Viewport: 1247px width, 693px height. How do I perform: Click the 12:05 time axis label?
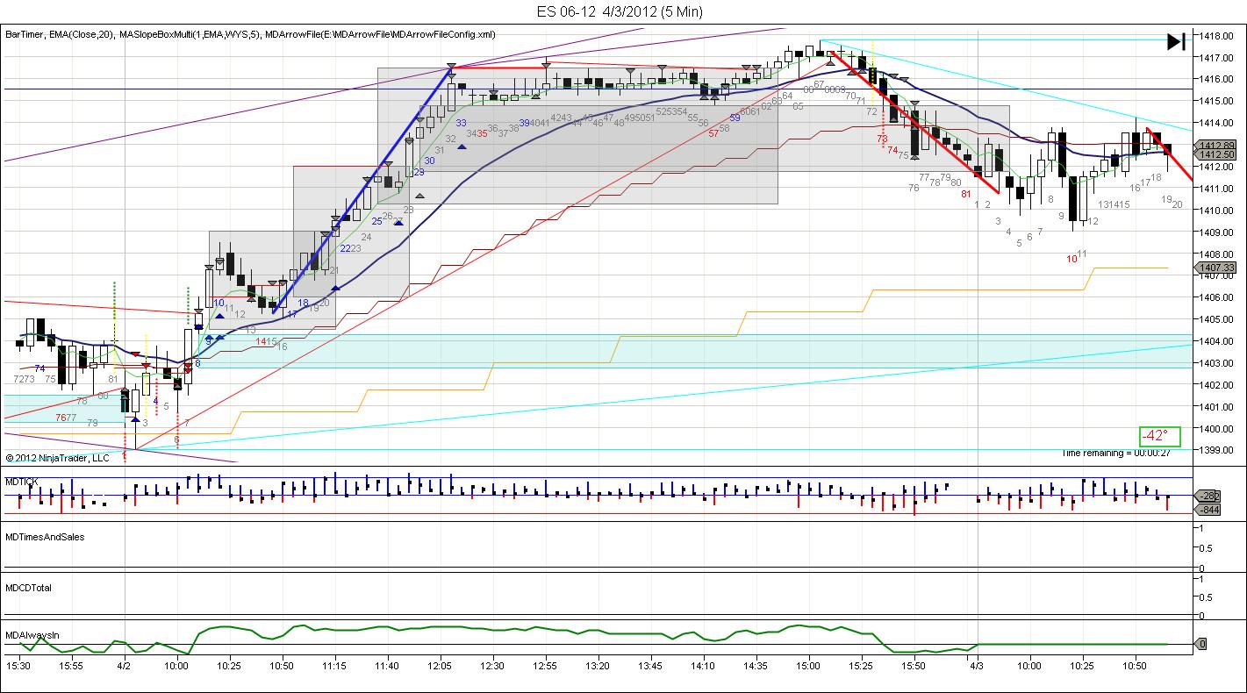[440, 667]
